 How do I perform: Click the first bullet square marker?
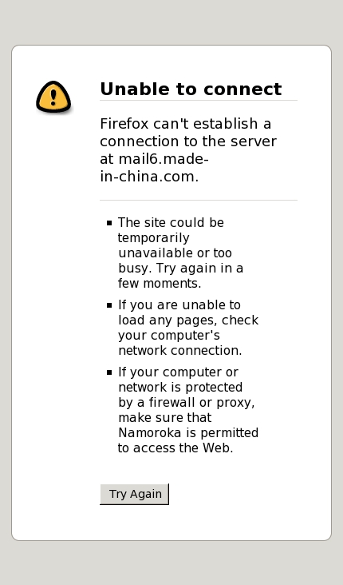point(109,223)
